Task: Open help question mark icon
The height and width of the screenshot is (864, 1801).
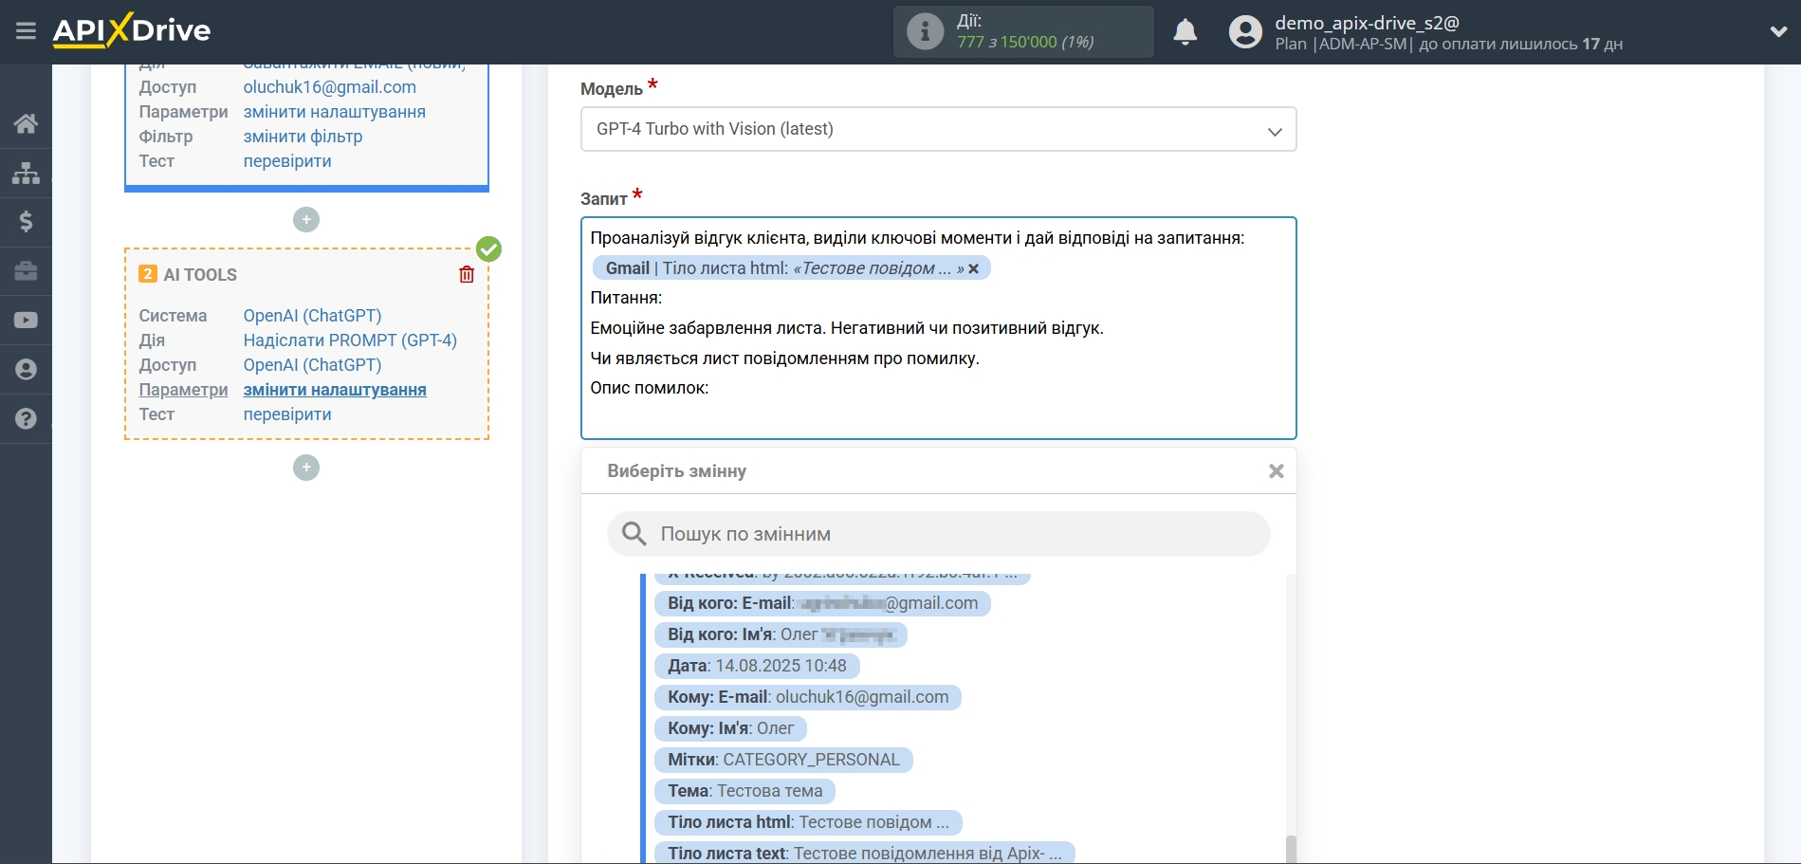Action: pos(26,418)
